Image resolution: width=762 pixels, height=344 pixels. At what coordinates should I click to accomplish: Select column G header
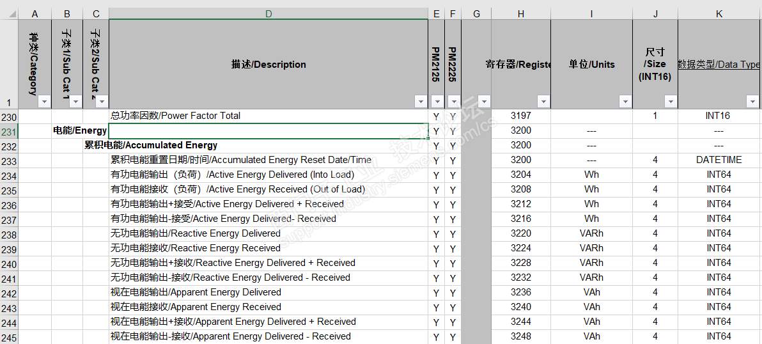coord(476,14)
